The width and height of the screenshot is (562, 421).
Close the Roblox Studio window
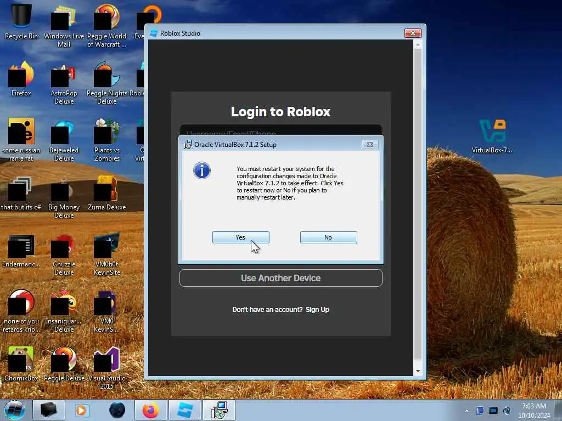coord(413,33)
